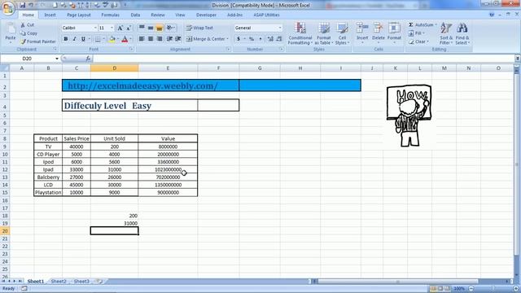Open the ASAP Utilities tab
The image size is (521, 293).
(x=266, y=15)
